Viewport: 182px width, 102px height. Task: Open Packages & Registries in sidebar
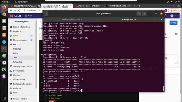pyautogui.click(x=22, y=84)
